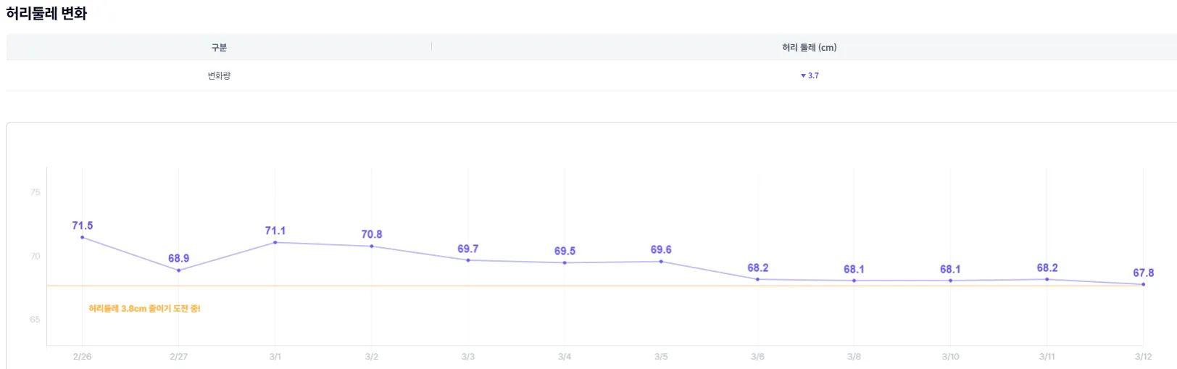The image size is (1177, 369).
Task: Select the 67.8 data point marker
Action: click(1144, 284)
